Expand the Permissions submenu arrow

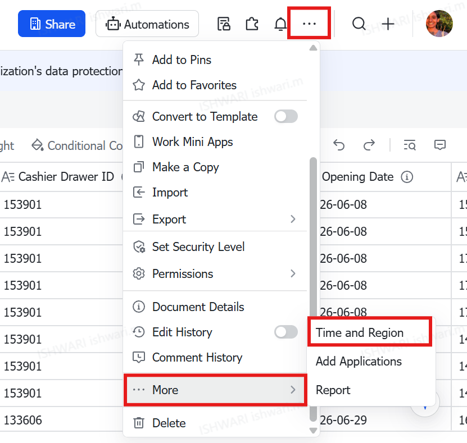pyautogui.click(x=293, y=273)
